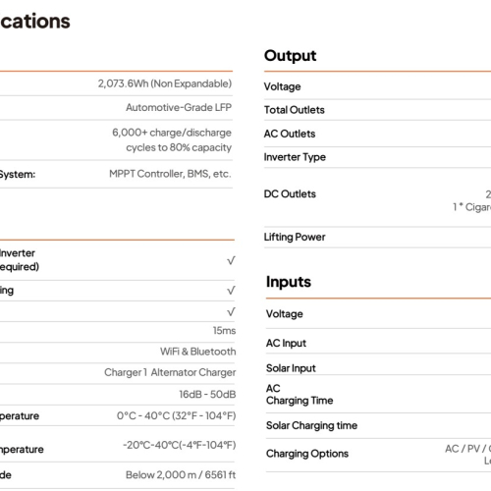This screenshot has height=491, width=491.
Task: Click the second checkmark above 15ms row
Action: (x=231, y=291)
